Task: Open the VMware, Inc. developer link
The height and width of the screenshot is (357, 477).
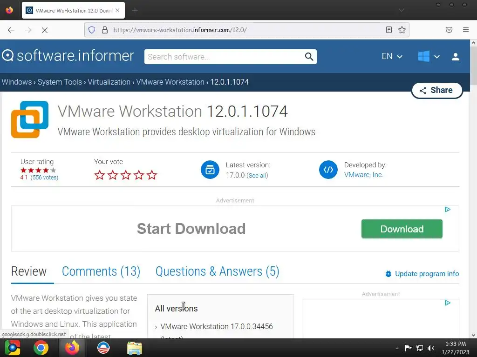Action: coord(363,175)
